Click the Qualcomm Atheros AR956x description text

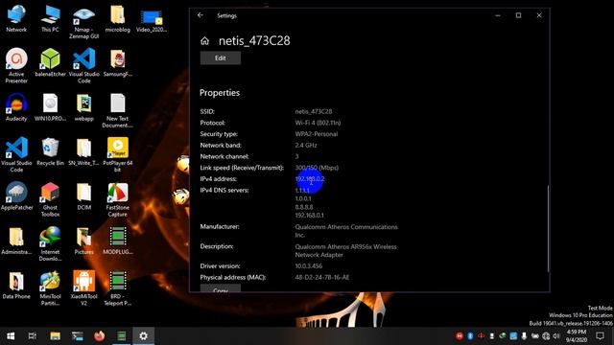pyautogui.click(x=345, y=251)
